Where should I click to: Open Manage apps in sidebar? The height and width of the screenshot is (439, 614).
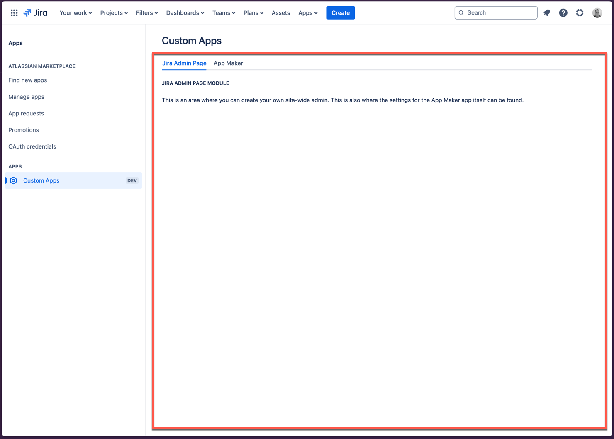(26, 97)
